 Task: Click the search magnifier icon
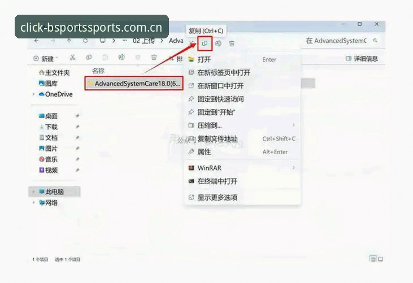coord(375,41)
